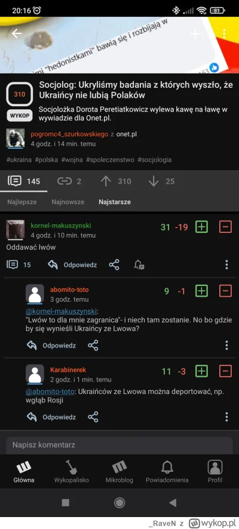
Task: Open the three-dot menu in the header
Action: pyautogui.click(x=225, y=34)
